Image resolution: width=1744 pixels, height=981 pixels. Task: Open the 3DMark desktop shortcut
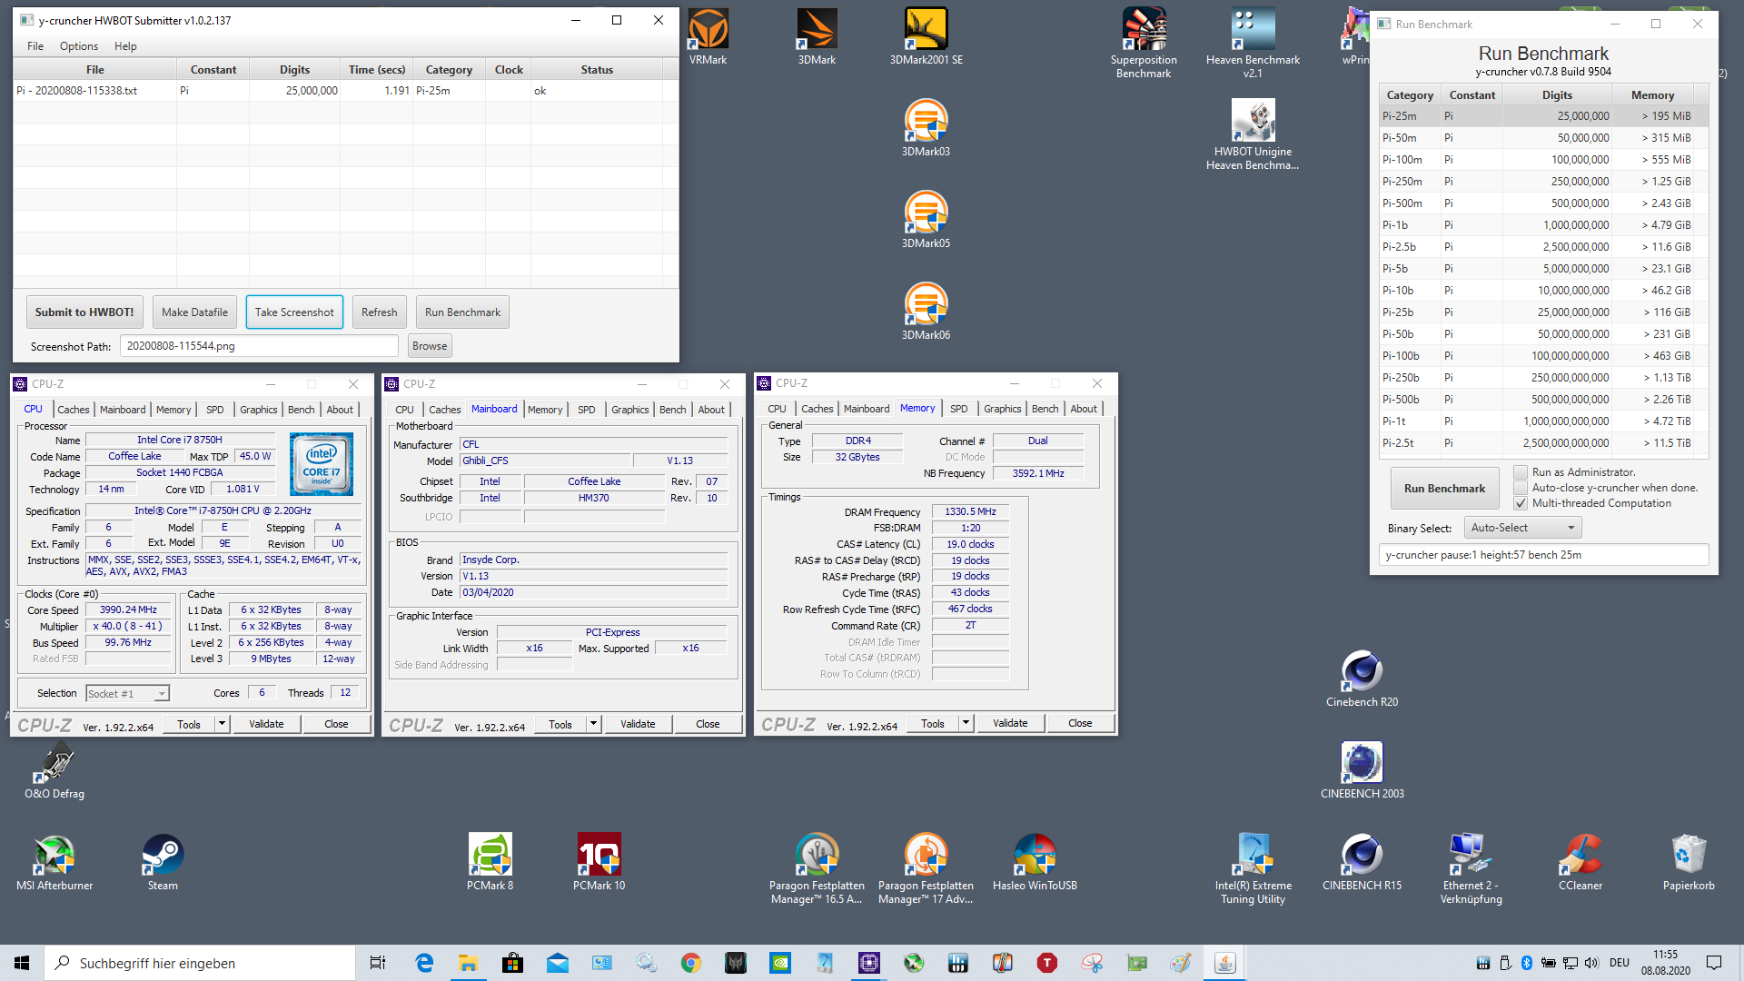coord(817,36)
